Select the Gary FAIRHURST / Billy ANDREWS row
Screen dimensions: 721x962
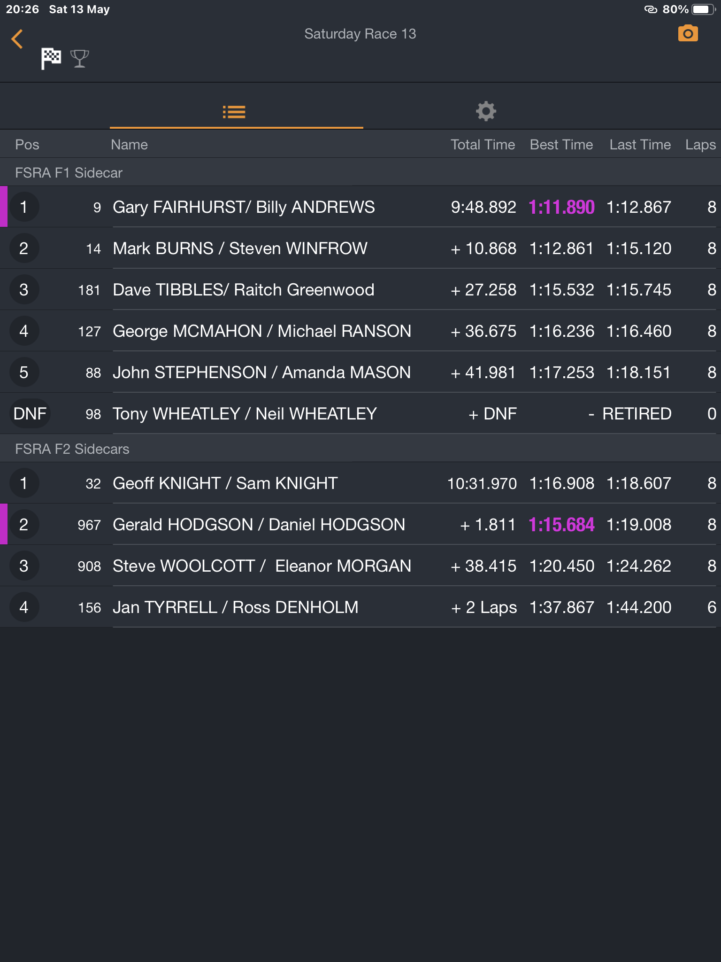[x=360, y=207]
